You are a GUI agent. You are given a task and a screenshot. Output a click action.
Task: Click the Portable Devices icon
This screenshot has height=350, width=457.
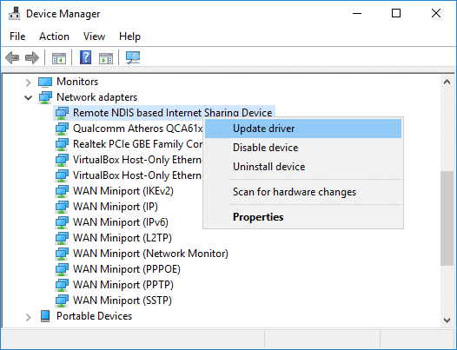(45, 316)
